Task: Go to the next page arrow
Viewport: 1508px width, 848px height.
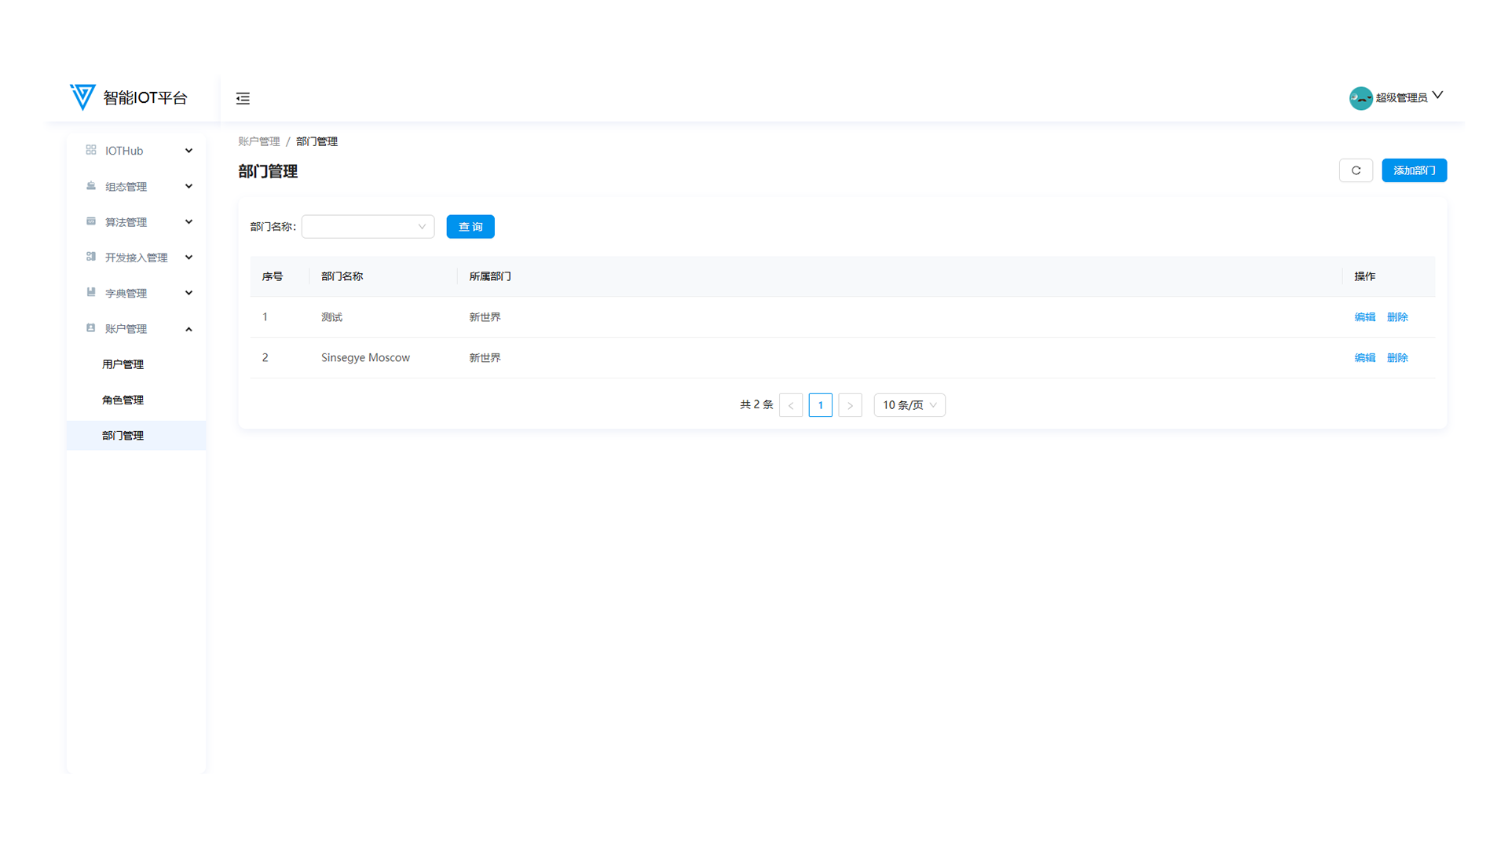Action: 850,405
